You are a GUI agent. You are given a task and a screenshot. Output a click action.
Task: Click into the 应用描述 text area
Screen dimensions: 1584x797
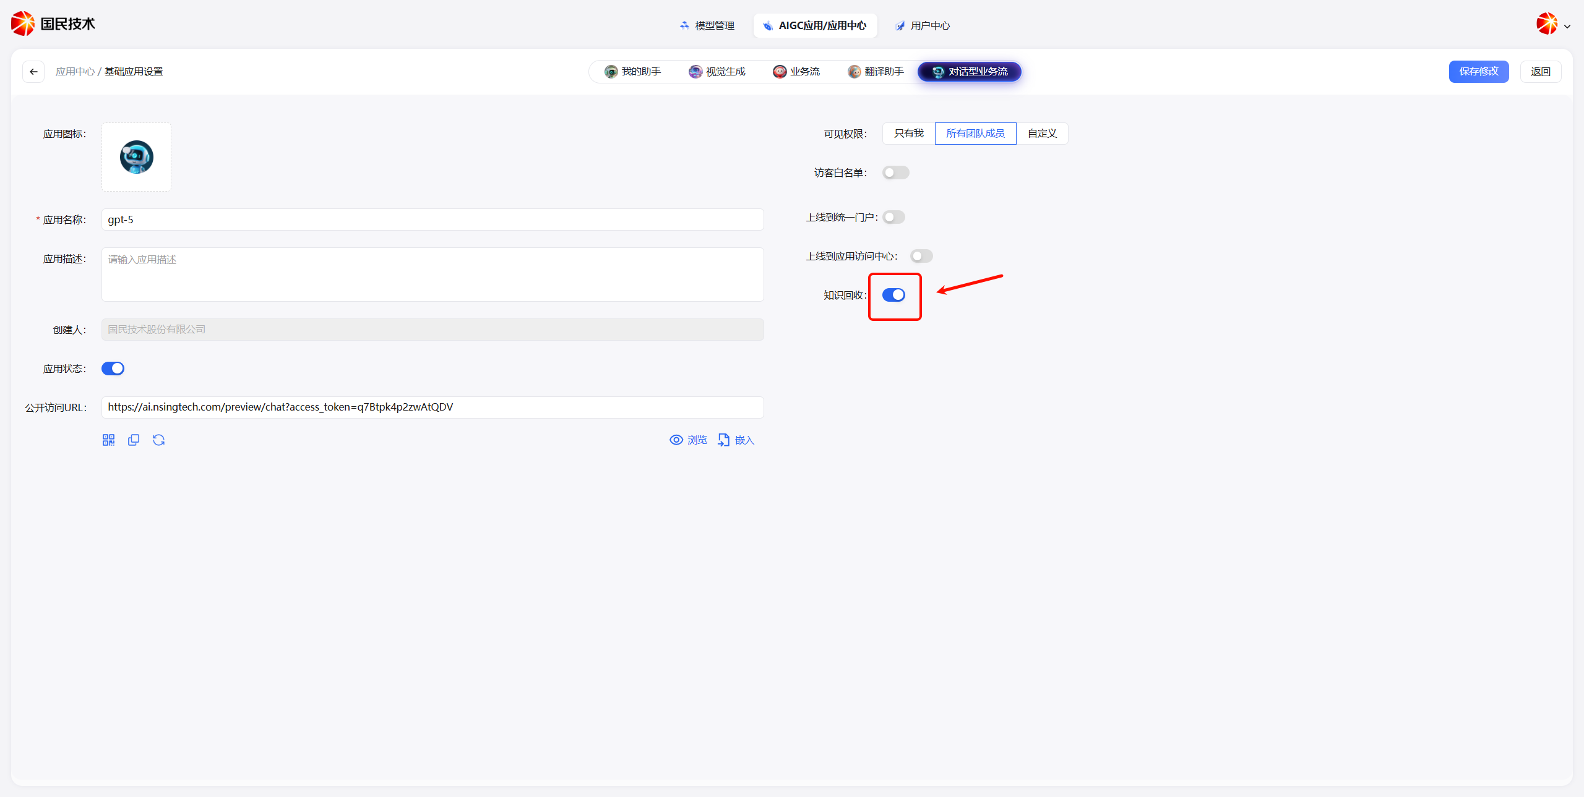pyautogui.click(x=433, y=275)
